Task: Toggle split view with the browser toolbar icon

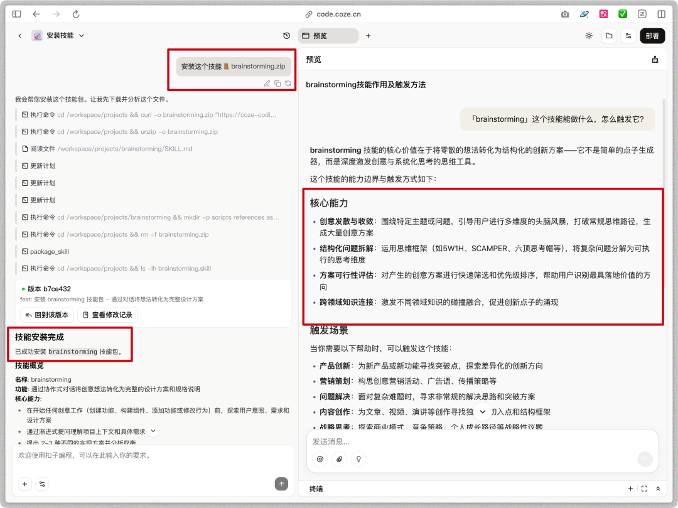Action: [x=662, y=14]
